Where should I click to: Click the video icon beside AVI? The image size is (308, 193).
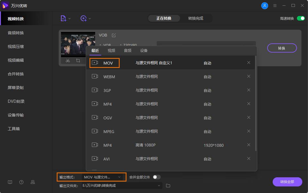click(95, 158)
